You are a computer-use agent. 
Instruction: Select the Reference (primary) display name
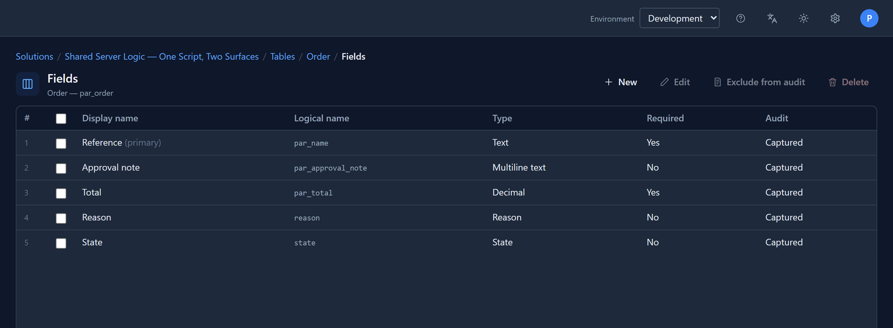(122, 143)
